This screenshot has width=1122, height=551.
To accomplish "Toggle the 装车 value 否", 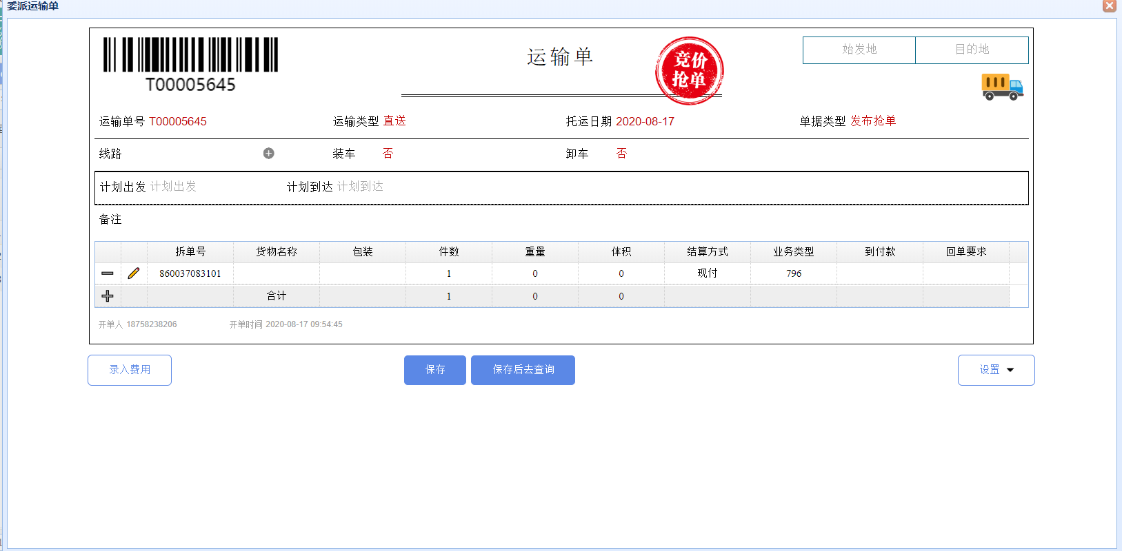I will pyautogui.click(x=388, y=154).
